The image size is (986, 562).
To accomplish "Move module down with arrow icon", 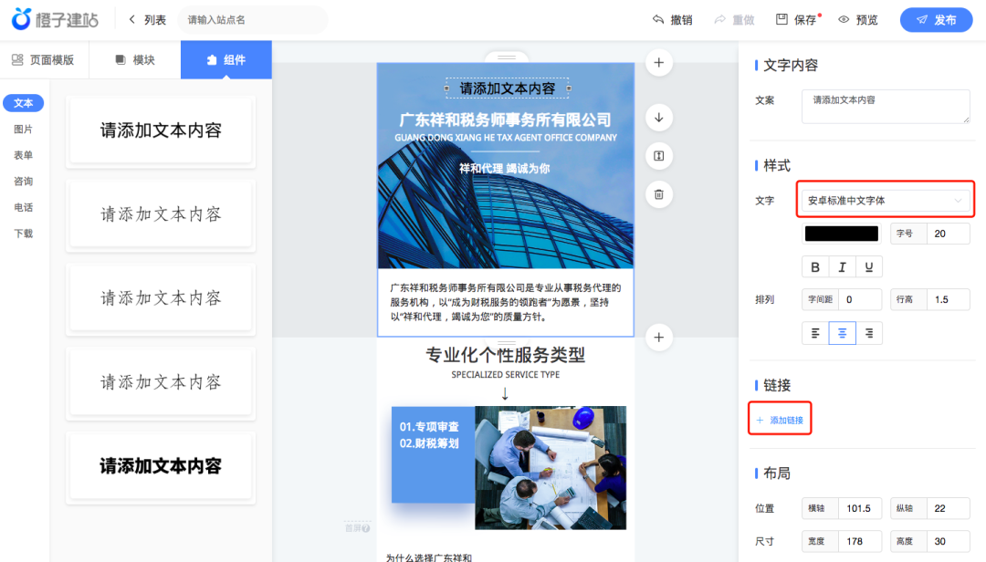I will 659,118.
